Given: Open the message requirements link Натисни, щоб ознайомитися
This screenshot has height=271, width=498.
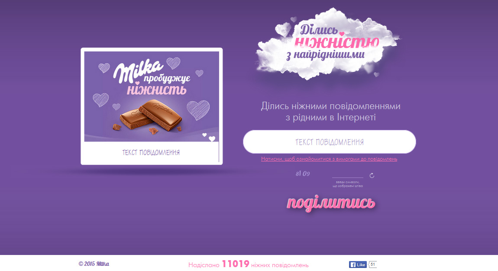Looking at the screenshot, I should point(329,159).
